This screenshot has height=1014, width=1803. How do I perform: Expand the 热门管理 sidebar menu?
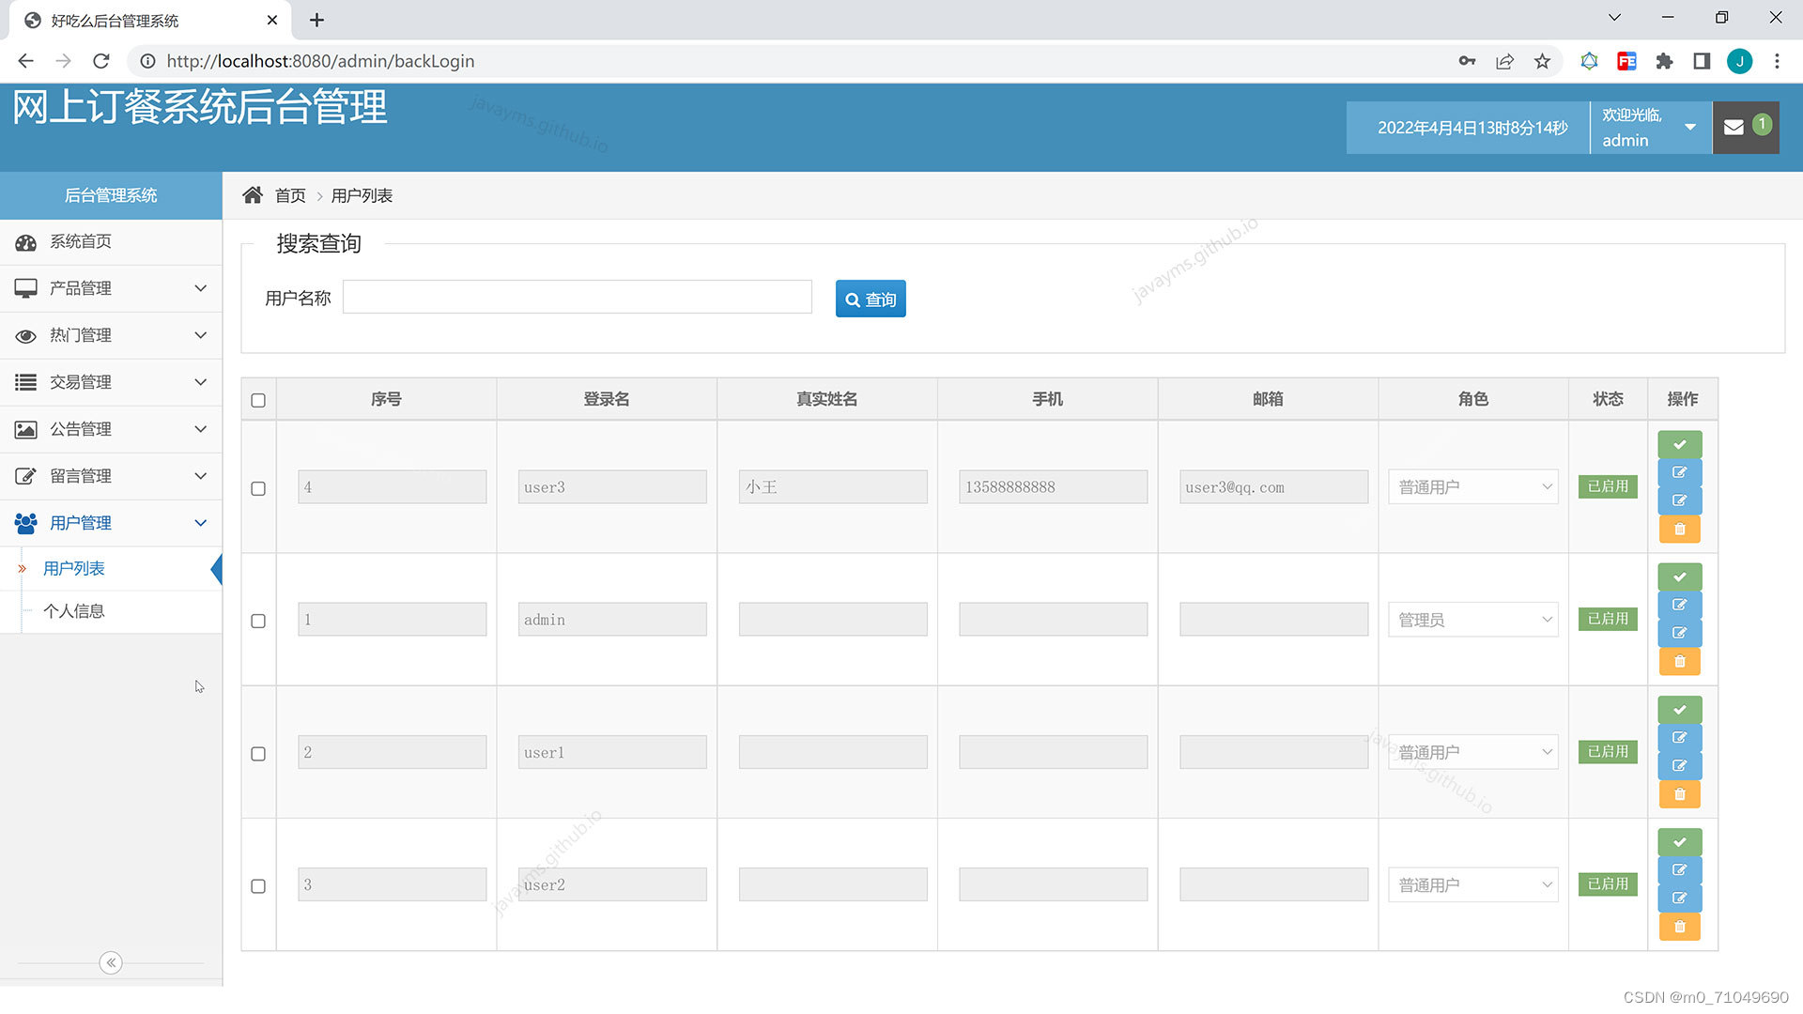[111, 335]
